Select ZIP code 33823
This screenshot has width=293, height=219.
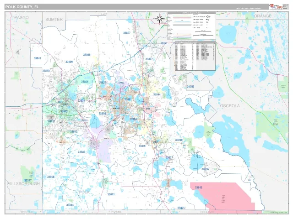[x=103, y=83]
